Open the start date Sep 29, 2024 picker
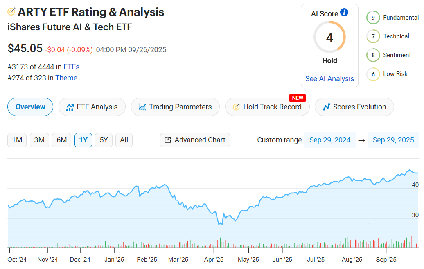The image size is (424, 269). point(330,140)
